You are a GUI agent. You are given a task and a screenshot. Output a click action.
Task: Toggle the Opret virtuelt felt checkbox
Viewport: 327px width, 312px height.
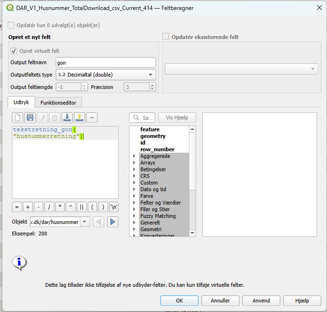point(14,51)
